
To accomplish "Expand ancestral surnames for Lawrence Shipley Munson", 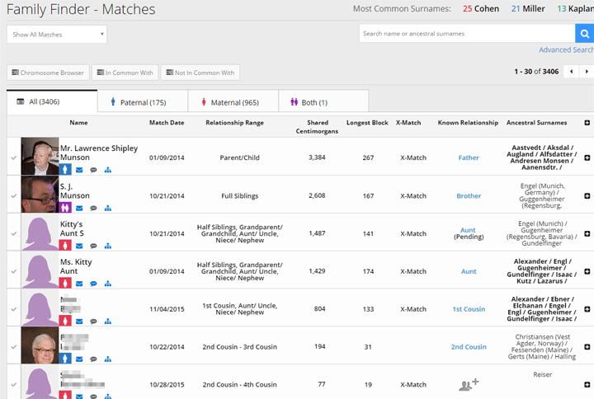I will tap(587, 157).
